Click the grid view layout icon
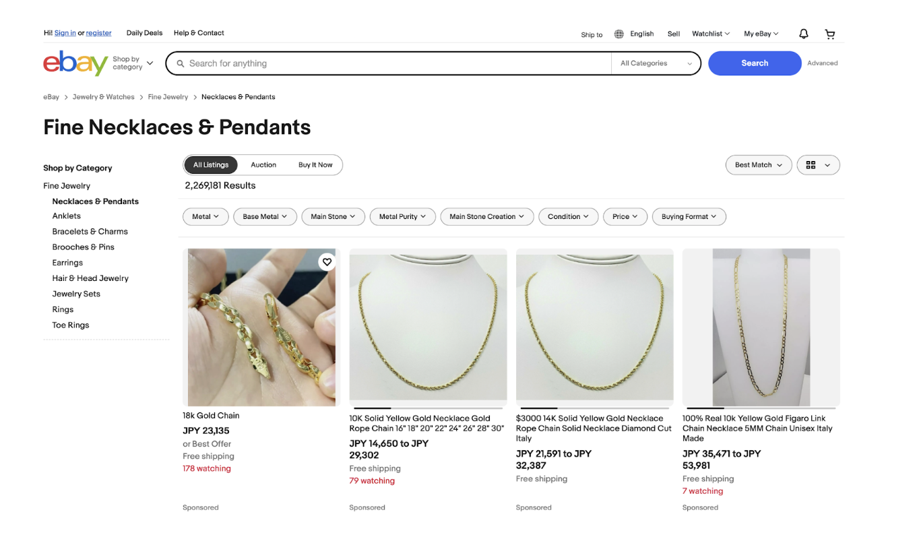This screenshot has height=535, width=919. pos(811,165)
